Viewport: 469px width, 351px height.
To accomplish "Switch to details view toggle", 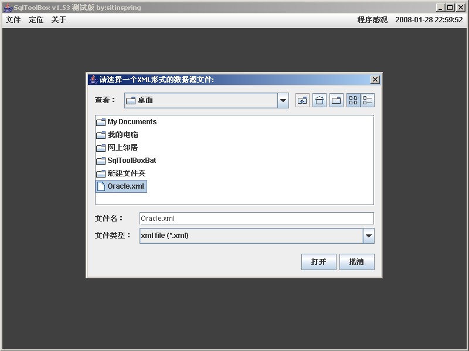I will [x=368, y=100].
